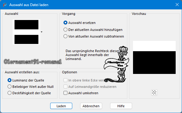Click the Abbrechen button

coord(91,106)
